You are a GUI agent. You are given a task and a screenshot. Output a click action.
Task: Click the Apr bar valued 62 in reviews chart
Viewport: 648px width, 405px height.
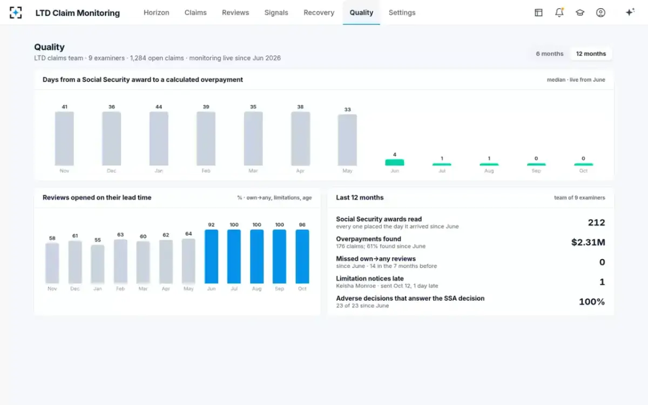point(166,262)
